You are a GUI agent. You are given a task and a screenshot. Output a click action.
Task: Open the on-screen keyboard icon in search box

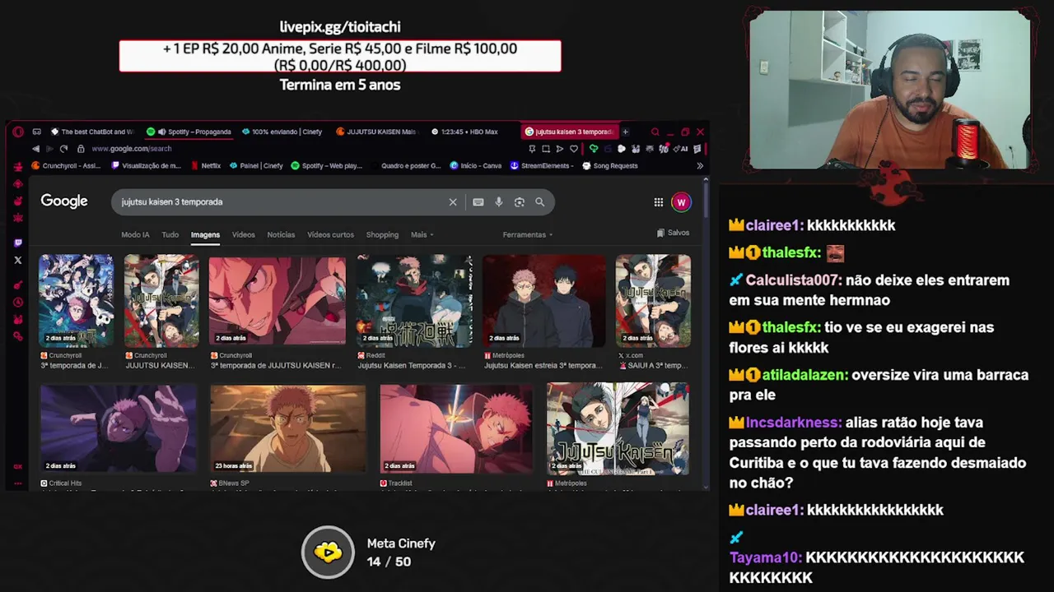(478, 202)
